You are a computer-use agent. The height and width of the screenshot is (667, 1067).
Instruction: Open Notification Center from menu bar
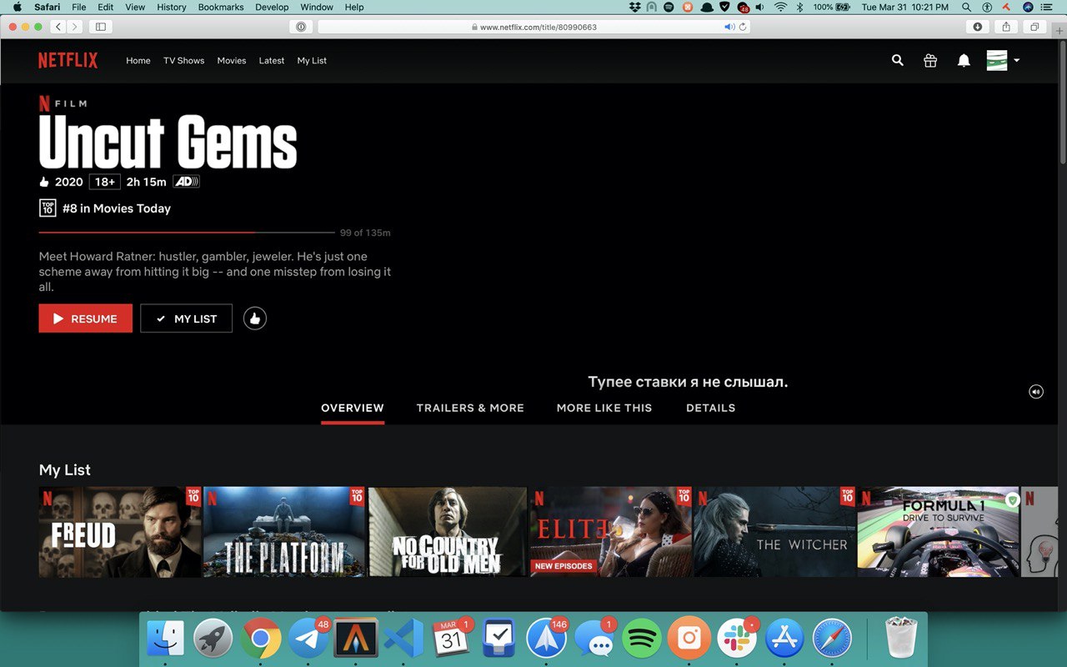pos(1046,7)
